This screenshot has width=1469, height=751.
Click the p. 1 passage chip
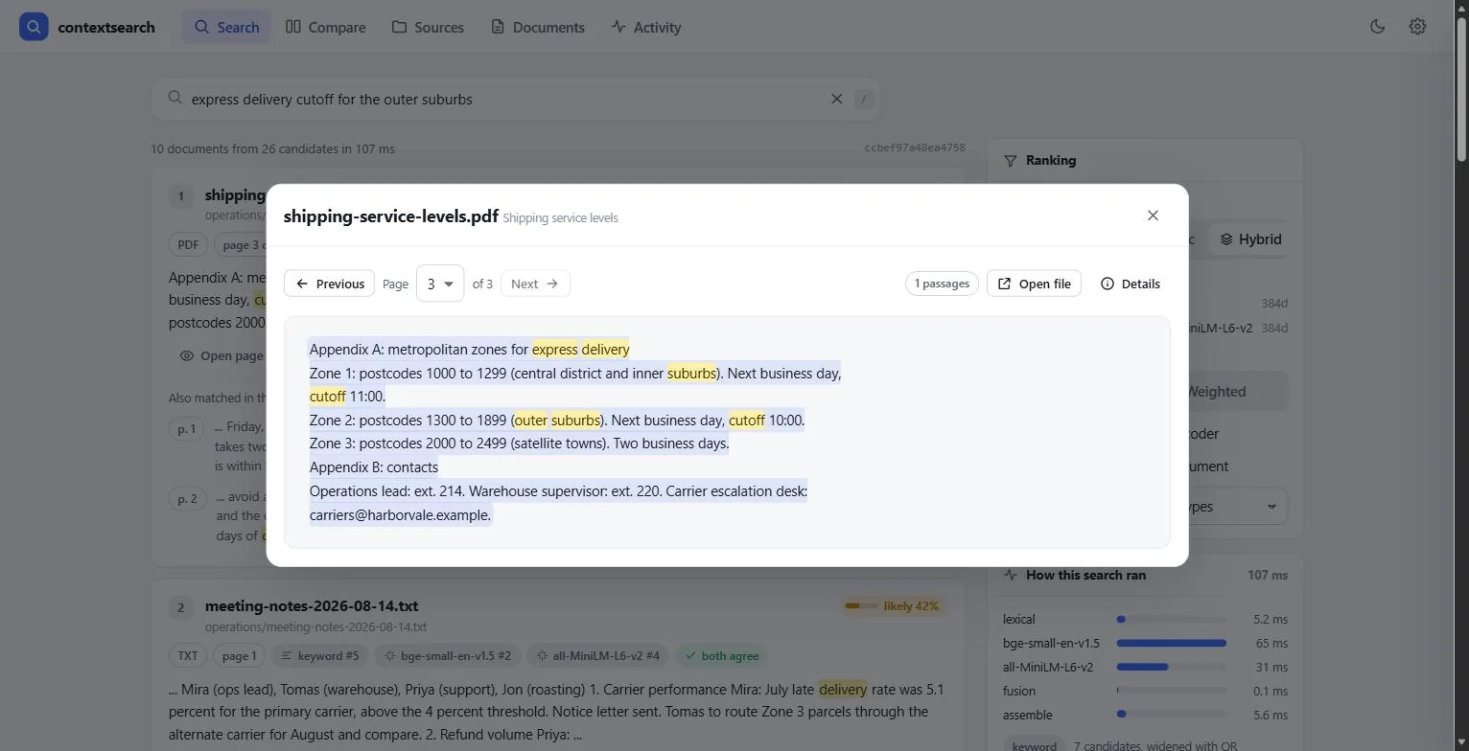click(x=186, y=429)
